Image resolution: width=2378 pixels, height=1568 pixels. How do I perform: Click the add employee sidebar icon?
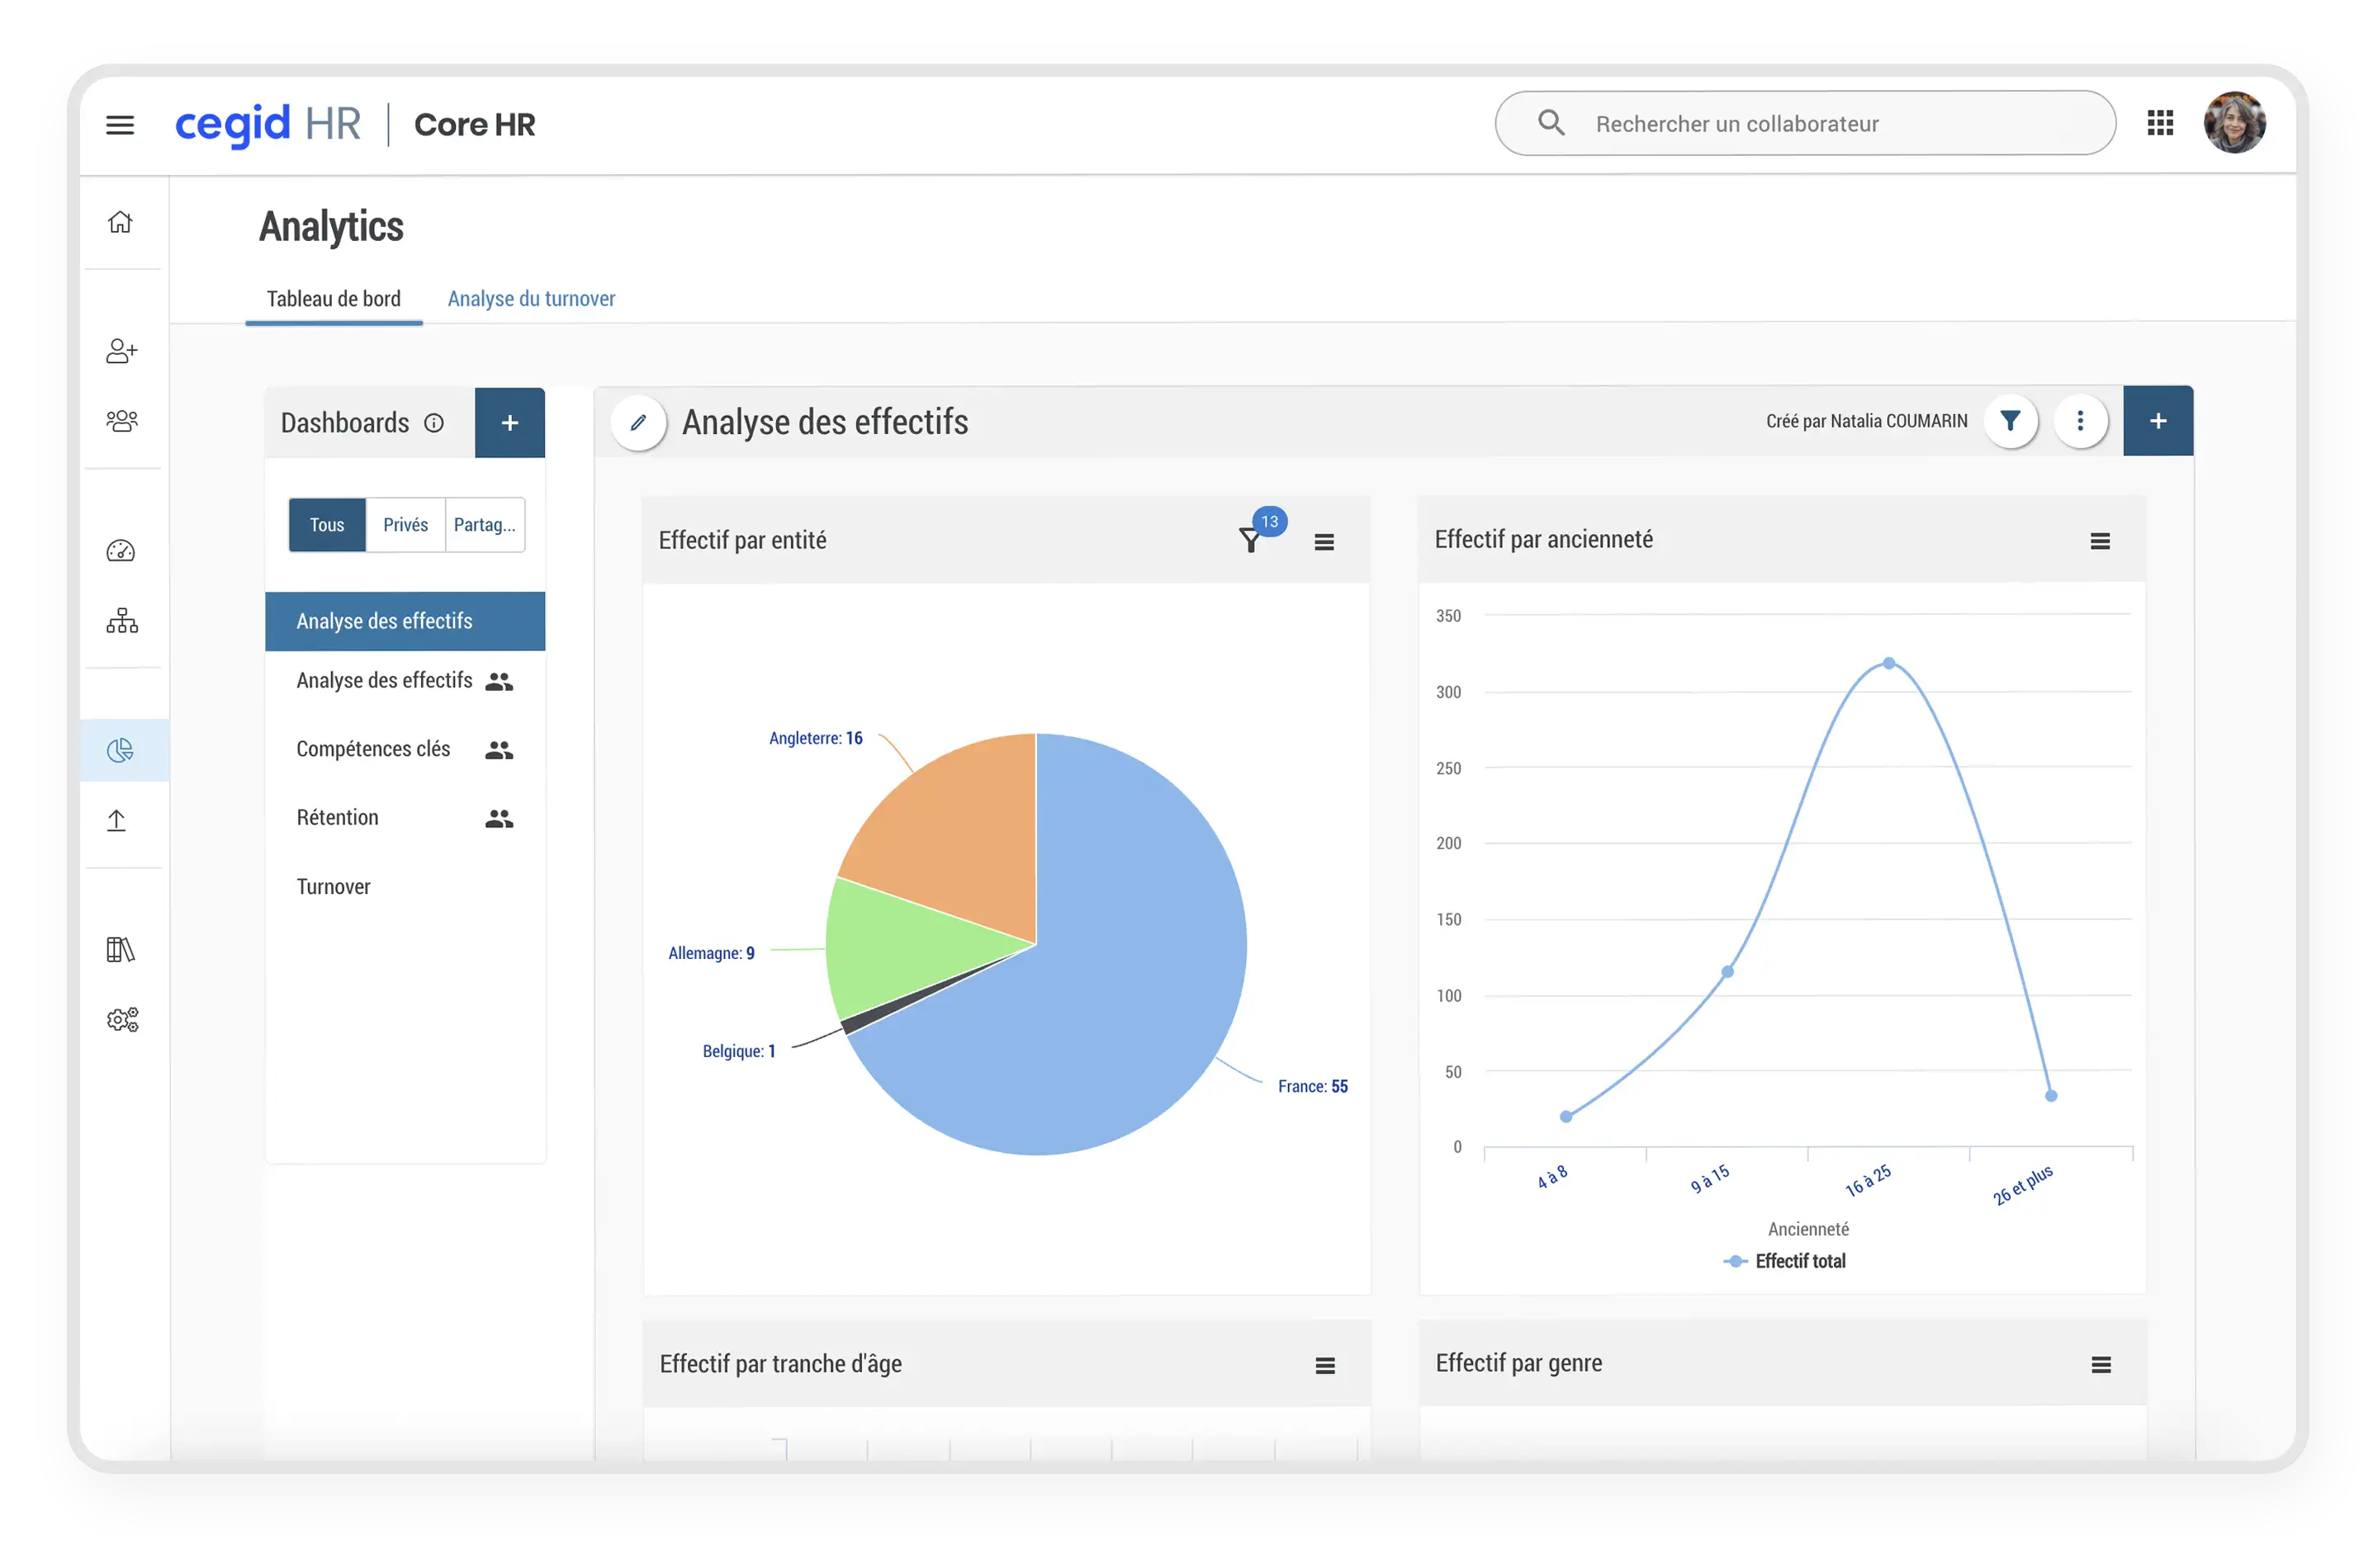121,351
